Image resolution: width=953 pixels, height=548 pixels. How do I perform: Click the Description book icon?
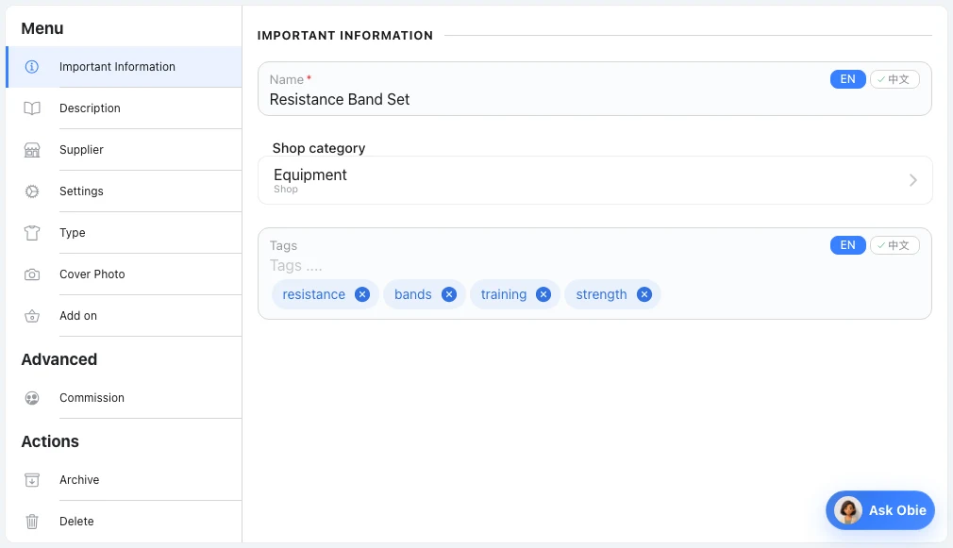(x=31, y=108)
